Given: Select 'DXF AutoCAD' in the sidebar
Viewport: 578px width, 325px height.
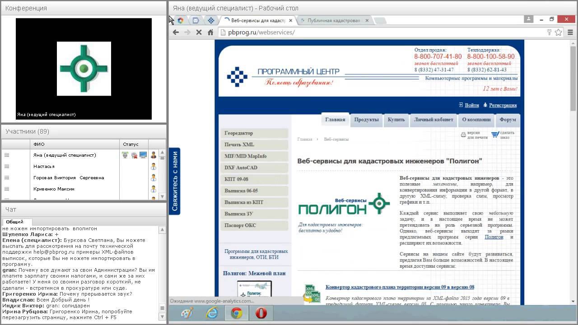Looking at the screenshot, I should [x=254, y=167].
